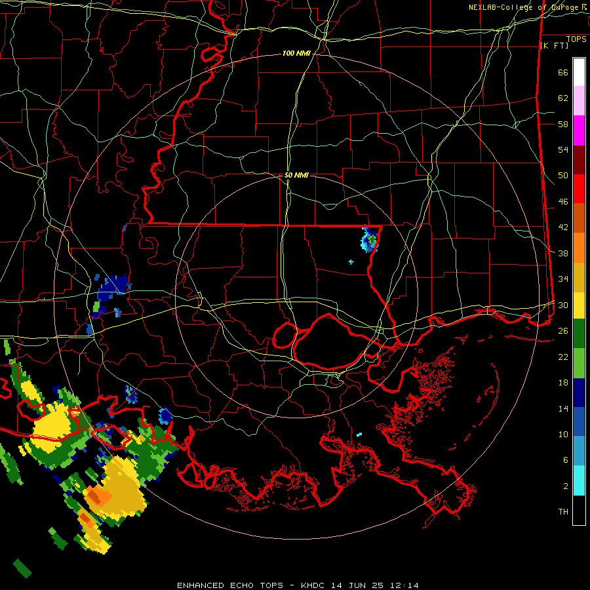Pick the light green legend swatch
The height and width of the screenshot is (590, 590).
click(x=579, y=363)
